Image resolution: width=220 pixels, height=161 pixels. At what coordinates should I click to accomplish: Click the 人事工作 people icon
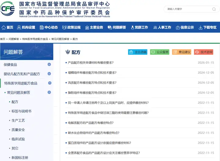pyautogui.click(x=155, y=27)
